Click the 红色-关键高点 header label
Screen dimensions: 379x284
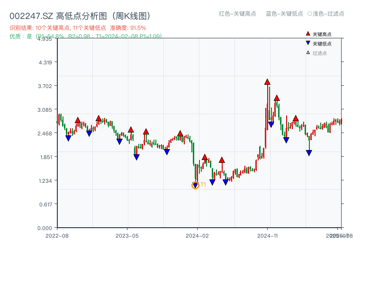pos(237,14)
